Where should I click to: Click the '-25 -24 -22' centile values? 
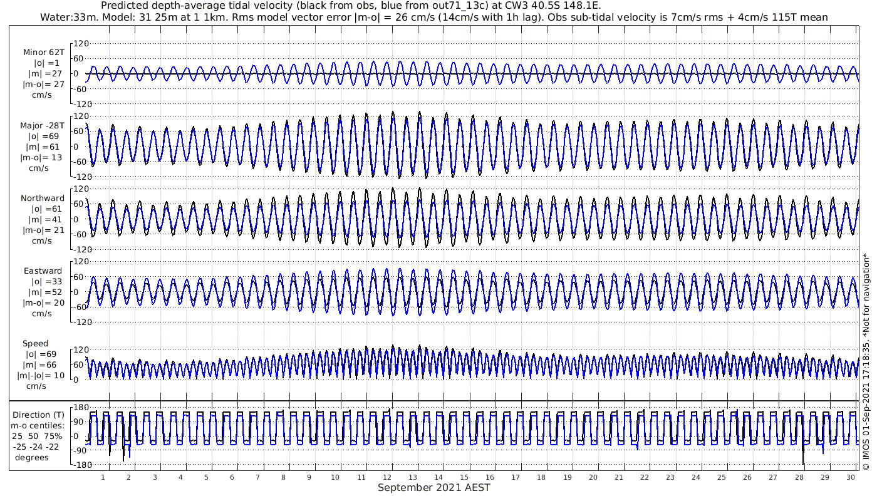click(36, 447)
